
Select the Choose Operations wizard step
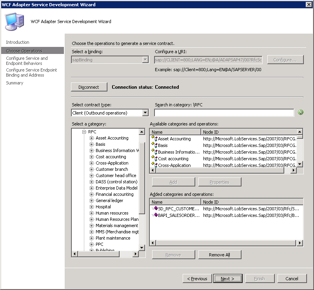click(33, 51)
